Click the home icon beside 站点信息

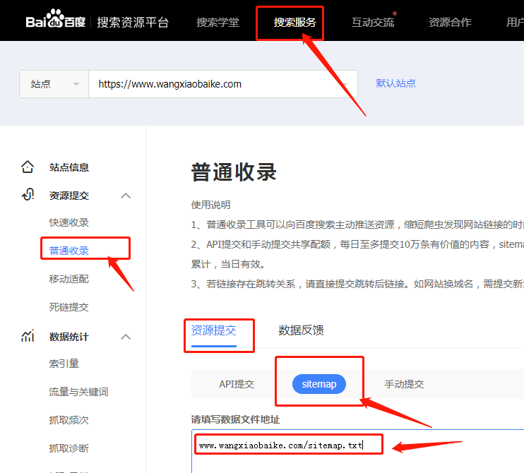28,167
